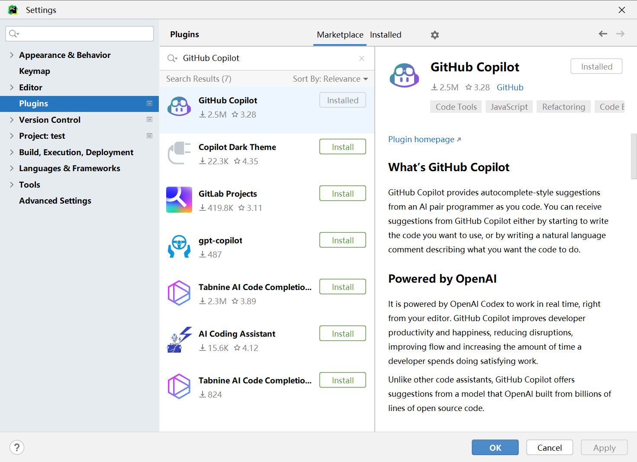Select the gpt-copilot plugin icon
The width and height of the screenshot is (637, 462).
coord(179,246)
